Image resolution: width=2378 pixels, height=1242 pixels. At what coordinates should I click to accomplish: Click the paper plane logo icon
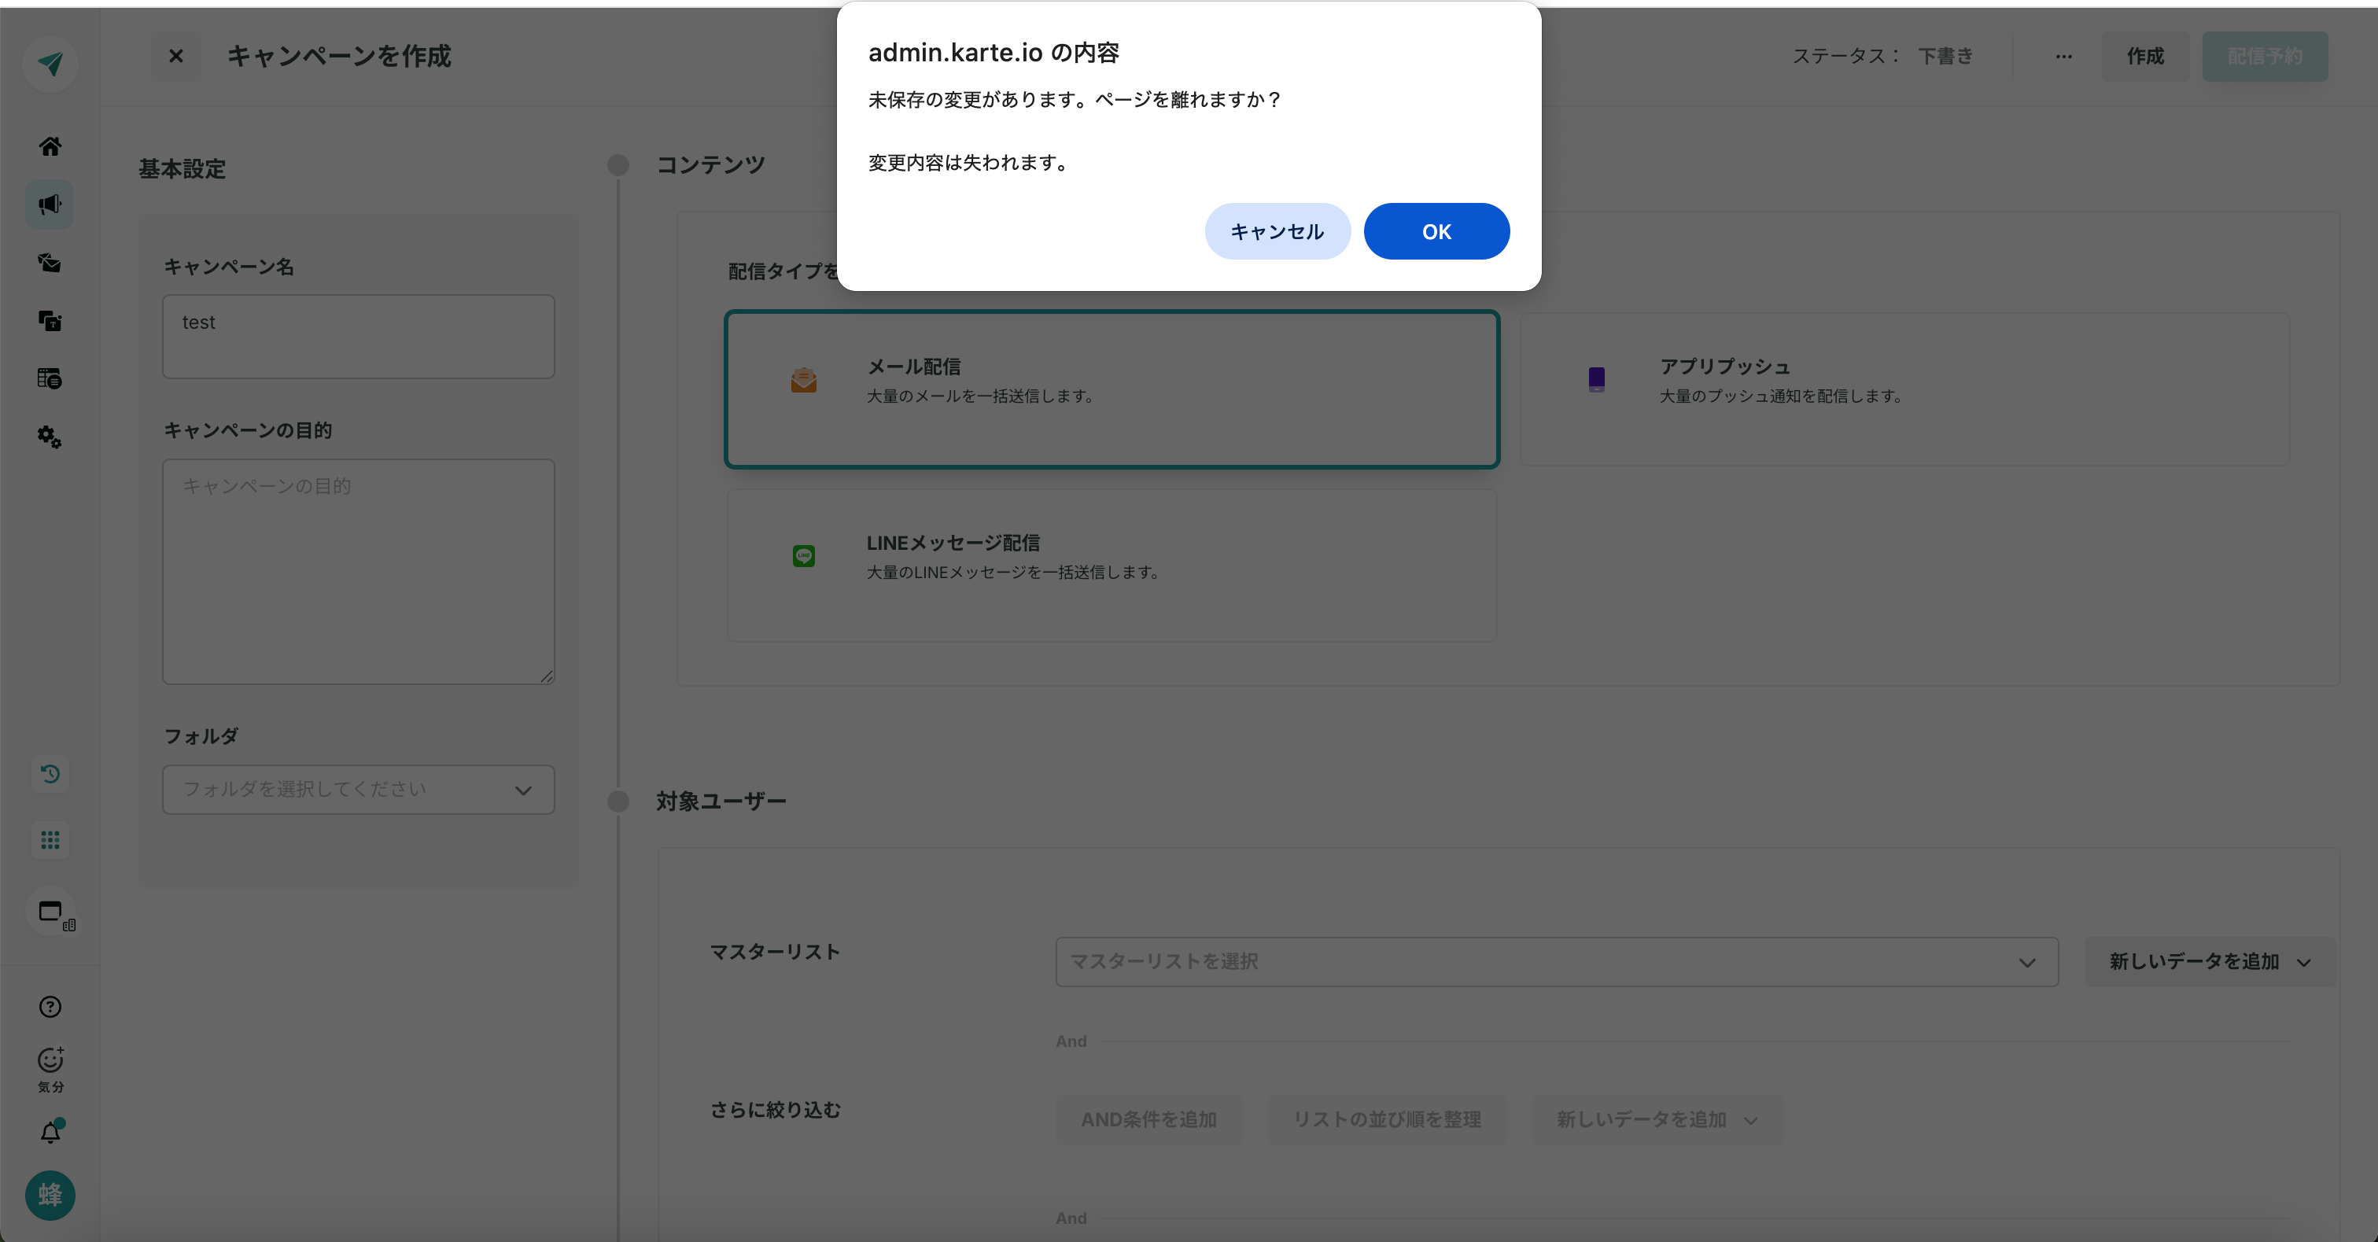click(x=50, y=63)
